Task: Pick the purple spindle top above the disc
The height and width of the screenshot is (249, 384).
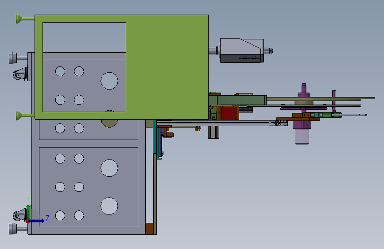Action: (x=304, y=88)
